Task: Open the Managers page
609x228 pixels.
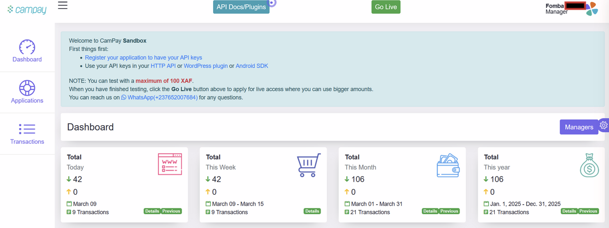Action: 579,127
